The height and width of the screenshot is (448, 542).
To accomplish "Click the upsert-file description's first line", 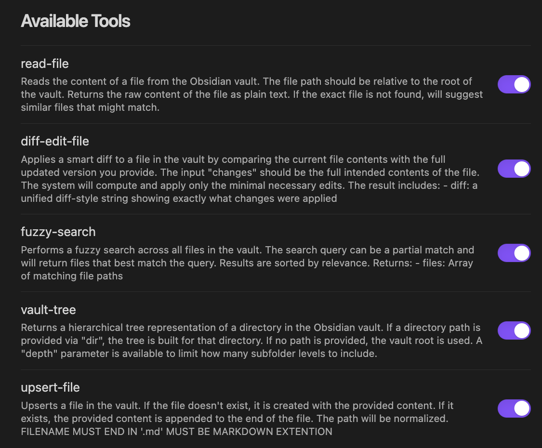I will (x=237, y=406).
